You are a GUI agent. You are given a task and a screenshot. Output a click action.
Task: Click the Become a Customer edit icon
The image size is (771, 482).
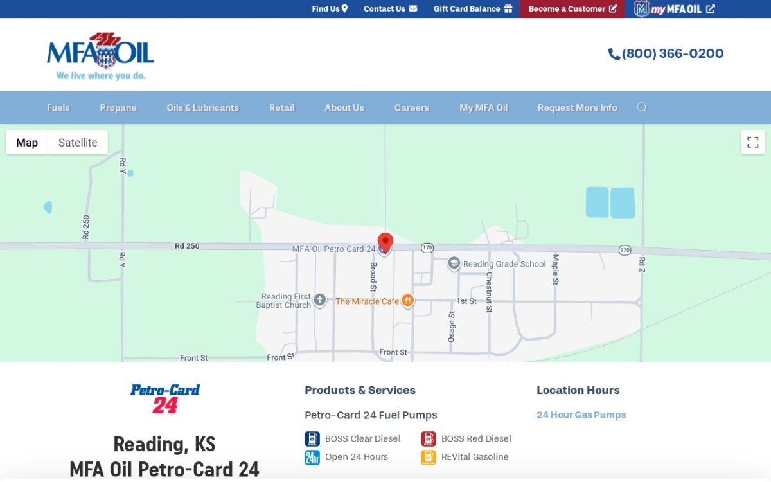pos(613,8)
